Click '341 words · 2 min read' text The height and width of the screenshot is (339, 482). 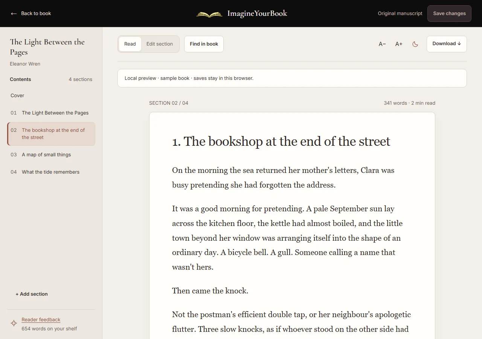409,103
